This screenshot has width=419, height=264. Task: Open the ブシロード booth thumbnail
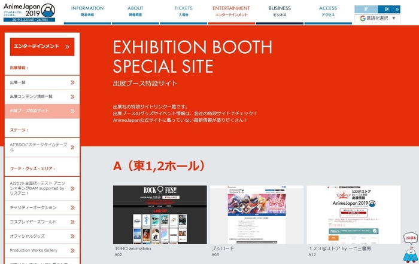pyautogui.click(x=257, y=214)
